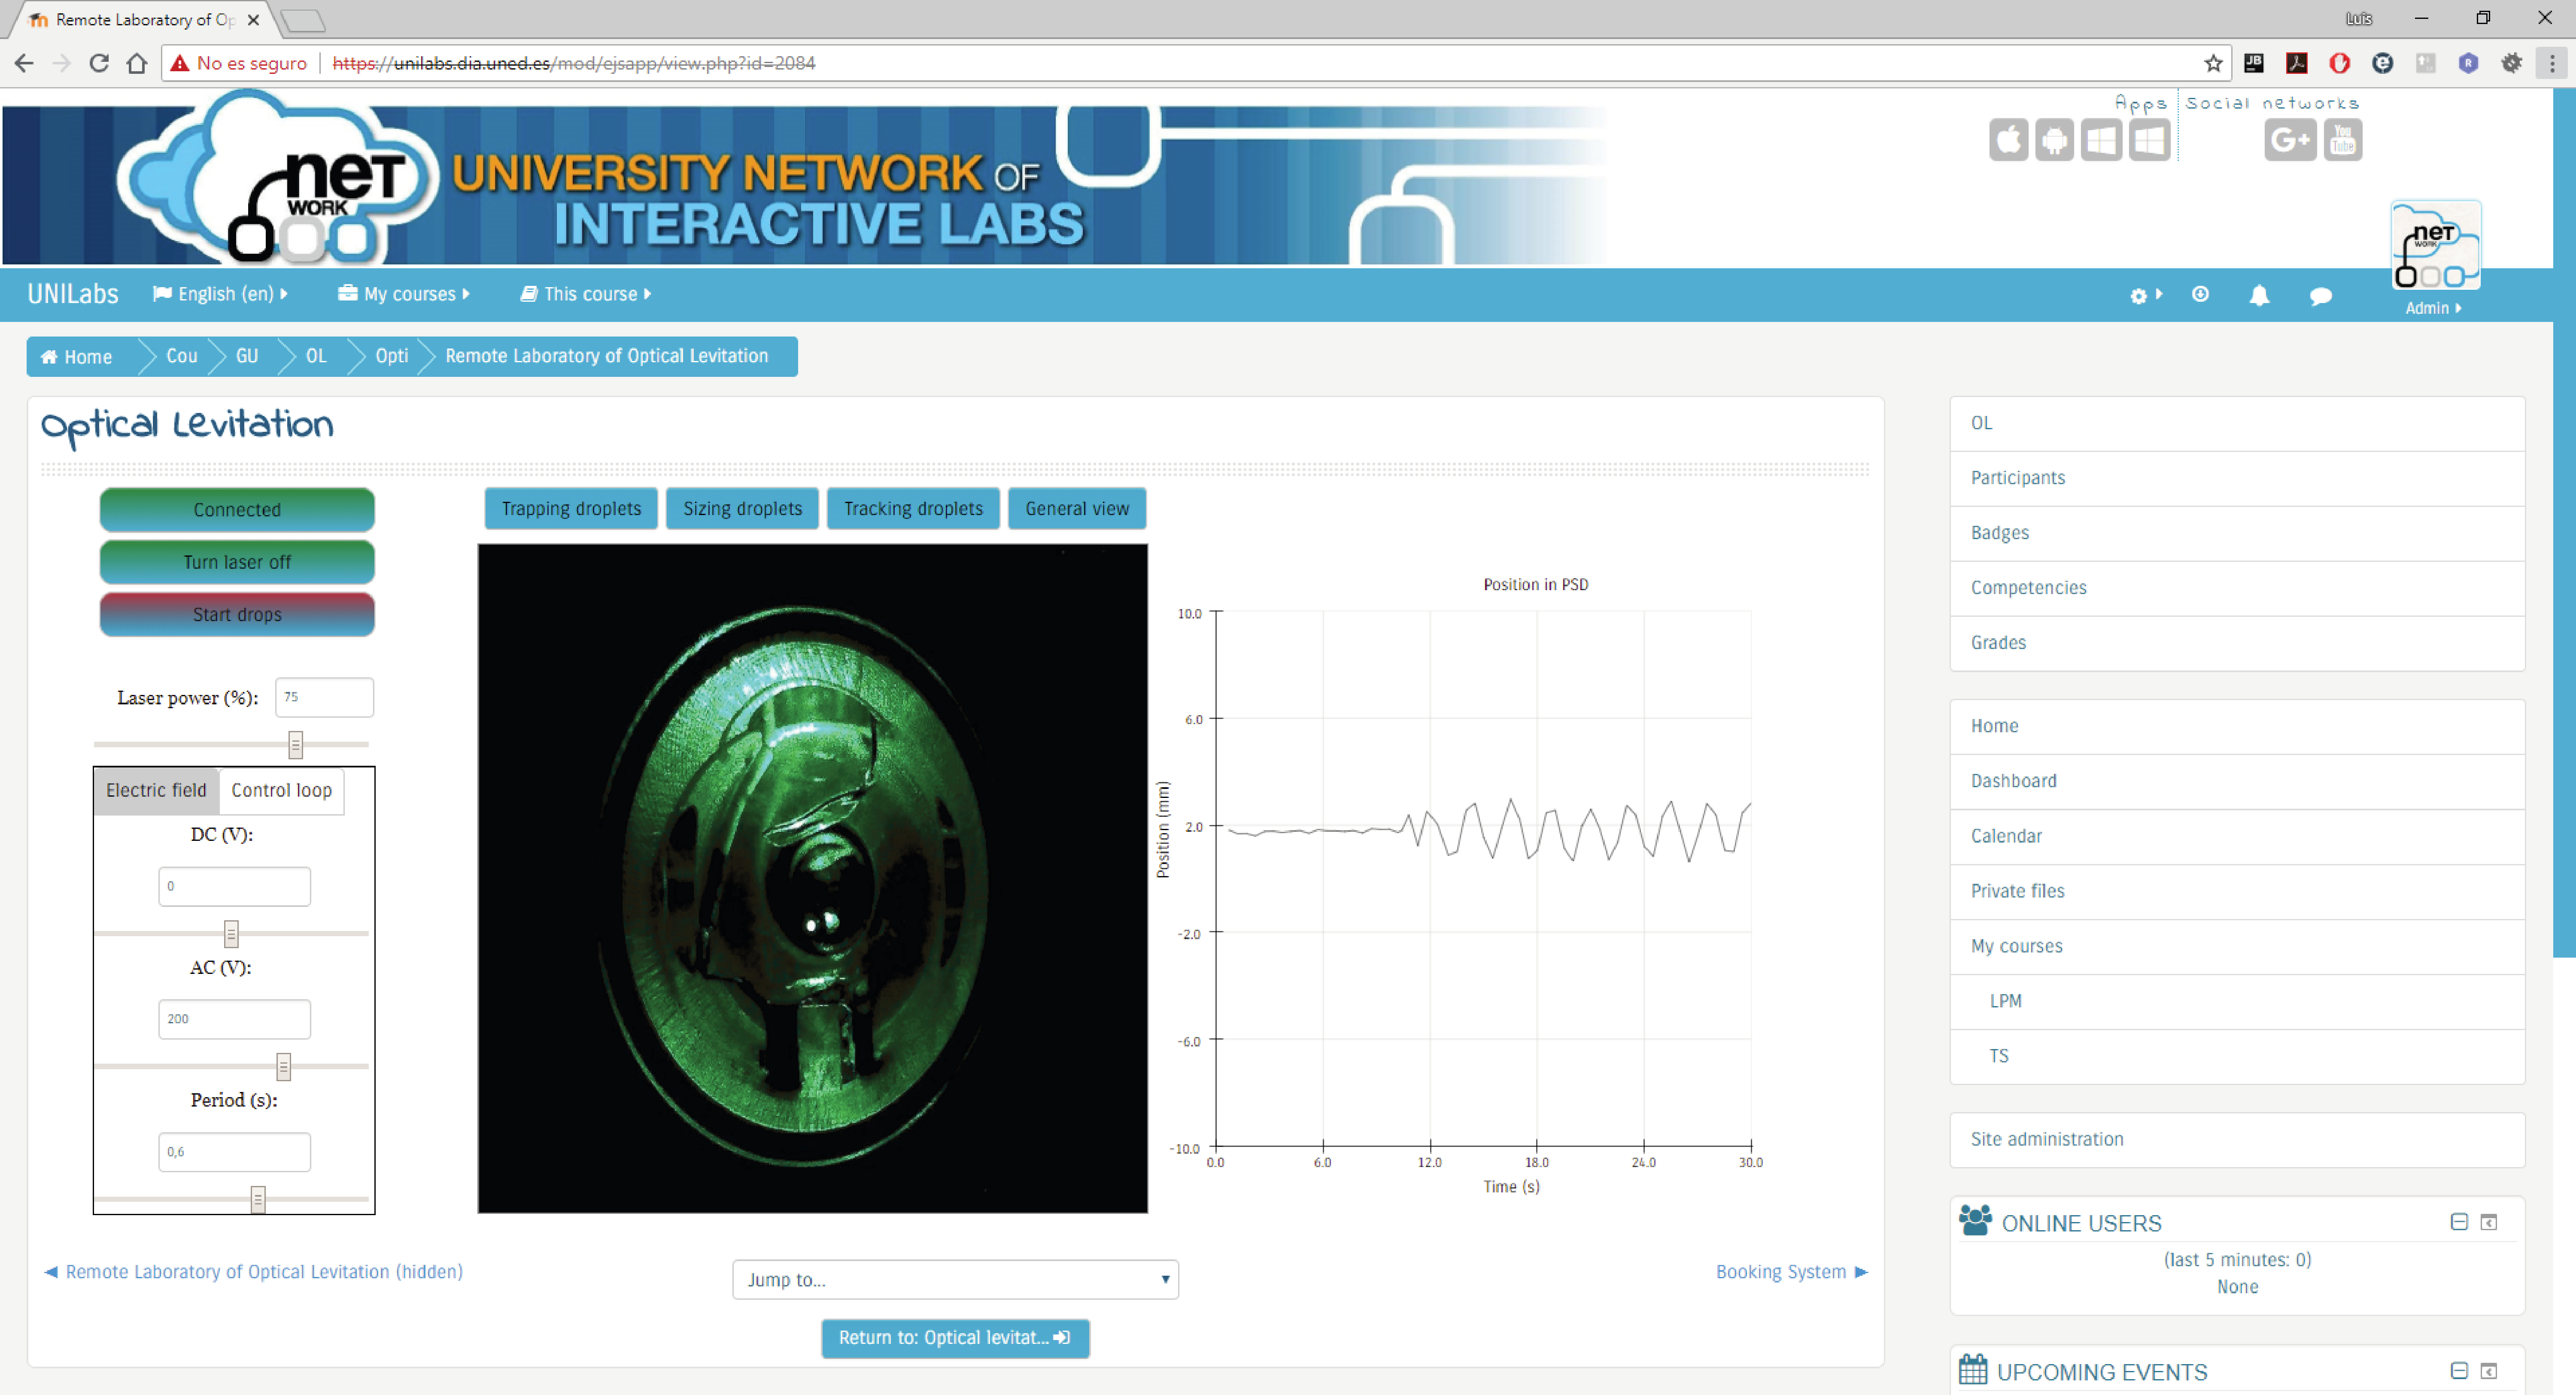Click the Apple app store icon
Screen dimensions: 2576x1395
[2008, 140]
